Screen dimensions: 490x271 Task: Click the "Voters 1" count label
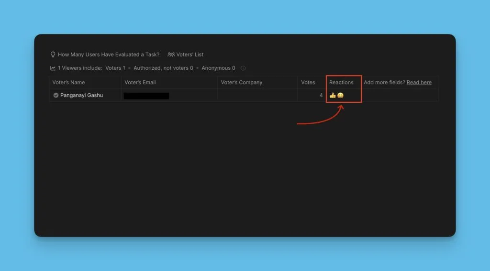(115, 68)
